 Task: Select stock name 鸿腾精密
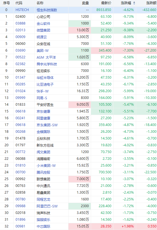(43, 159)
